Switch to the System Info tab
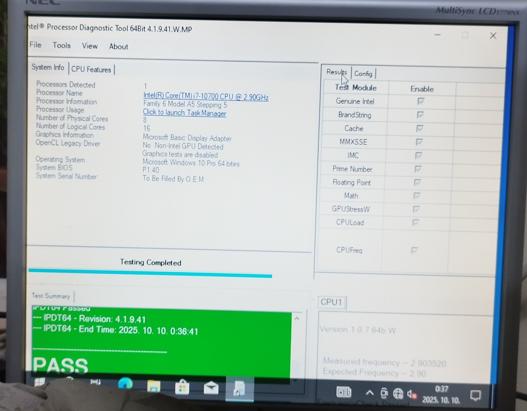This screenshot has height=411, width=527. (48, 67)
